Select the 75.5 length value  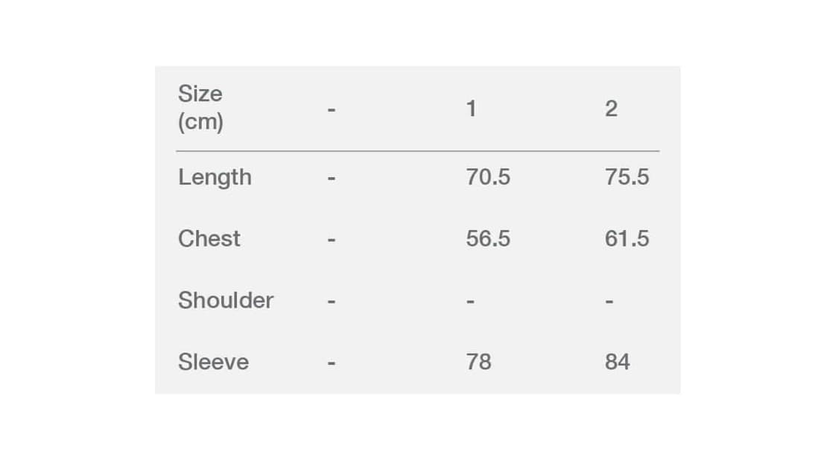(626, 177)
